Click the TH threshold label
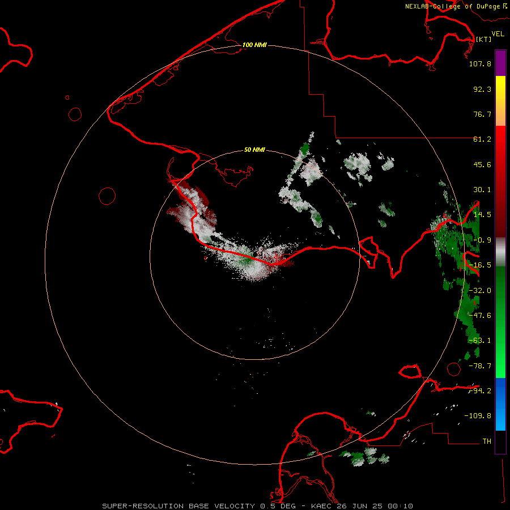 (487, 441)
